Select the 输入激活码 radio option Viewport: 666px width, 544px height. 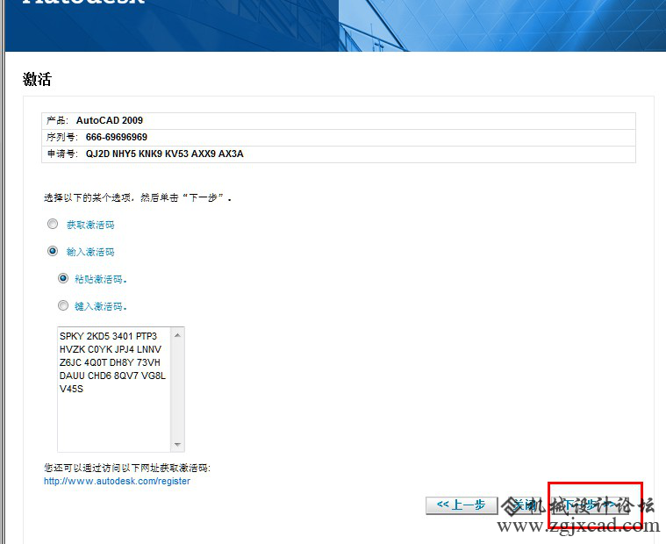[x=53, y=251]
